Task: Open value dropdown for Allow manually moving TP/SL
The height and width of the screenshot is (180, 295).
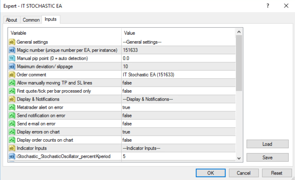Action: (x=178, y=83)
